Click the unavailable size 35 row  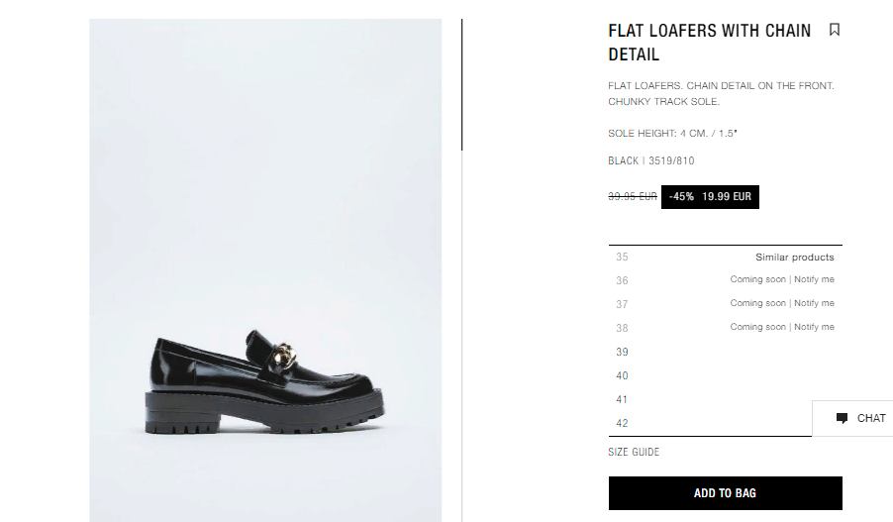pyautogui.click(x=725, y=257)
